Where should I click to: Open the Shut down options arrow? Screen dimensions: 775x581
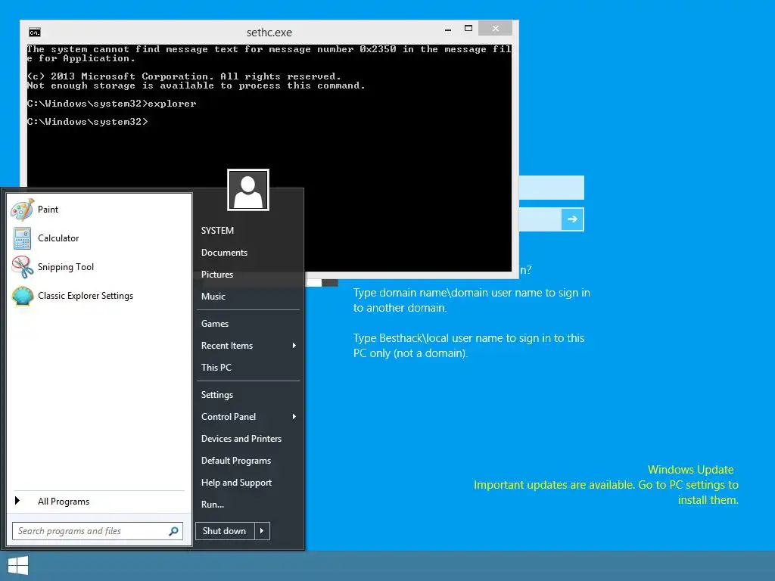262,531
